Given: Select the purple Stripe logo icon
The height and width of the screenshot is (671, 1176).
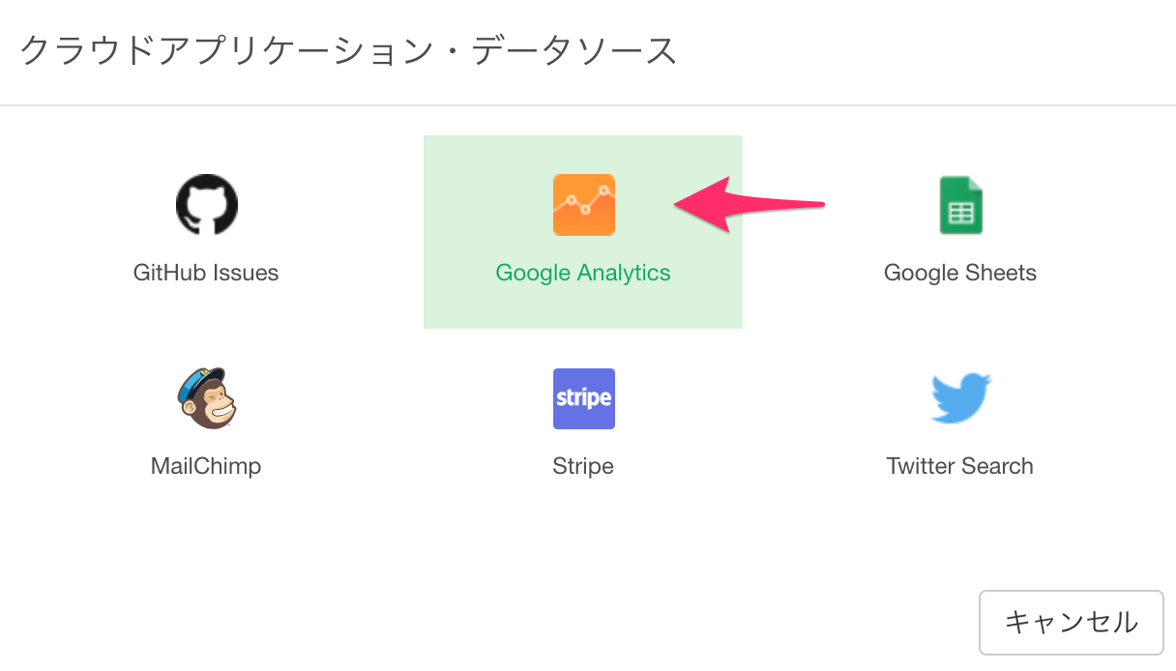Looking at the screenshot, I should click(583, 398).
